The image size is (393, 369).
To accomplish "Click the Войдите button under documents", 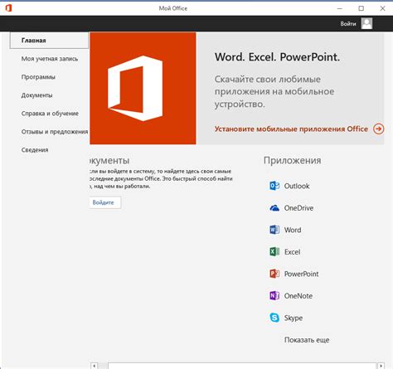I will point(105,202).
